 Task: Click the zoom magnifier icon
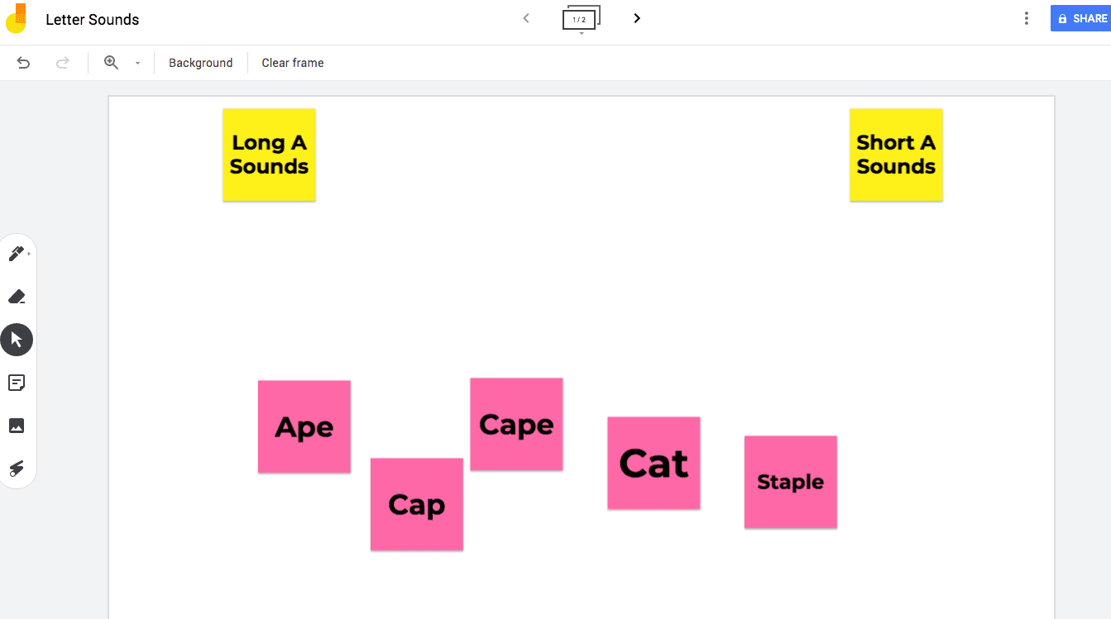click(x=111, y=63)
